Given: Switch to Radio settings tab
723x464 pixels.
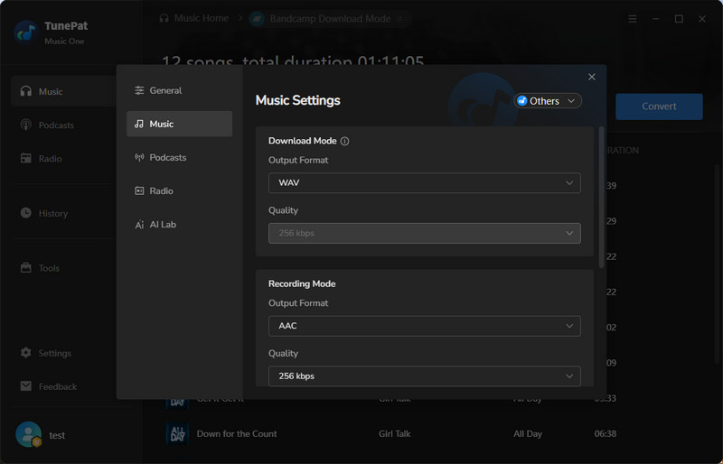Looking at the screenshot, I should pyautogui.click(x=179, y=190).
